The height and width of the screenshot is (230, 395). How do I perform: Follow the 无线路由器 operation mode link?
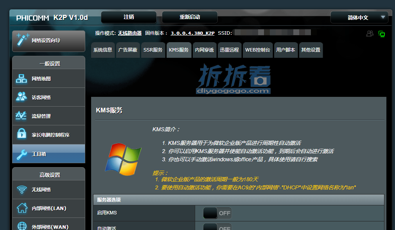[x=130, y=33]
